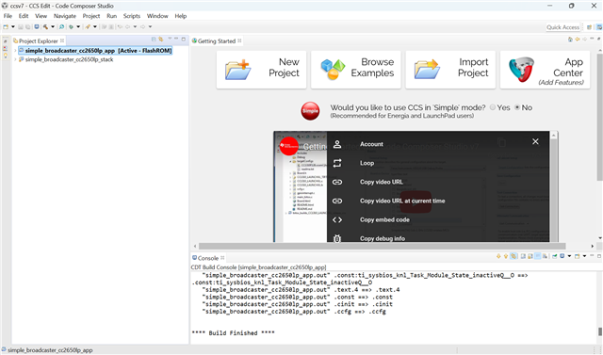Open the Window menu
Viewport: 603px width, 355px height.
(x=157, y=16)
